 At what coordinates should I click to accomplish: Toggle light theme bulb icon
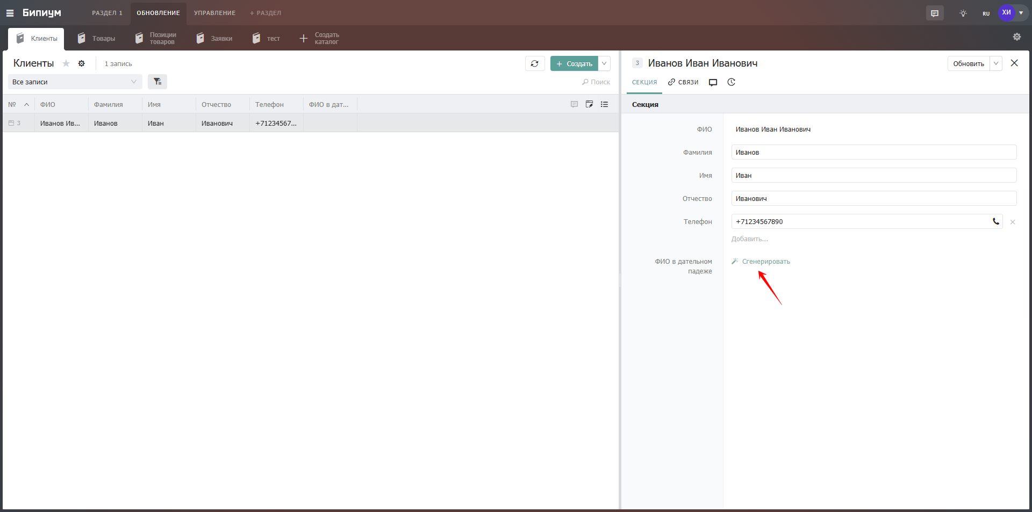[963, 13]
